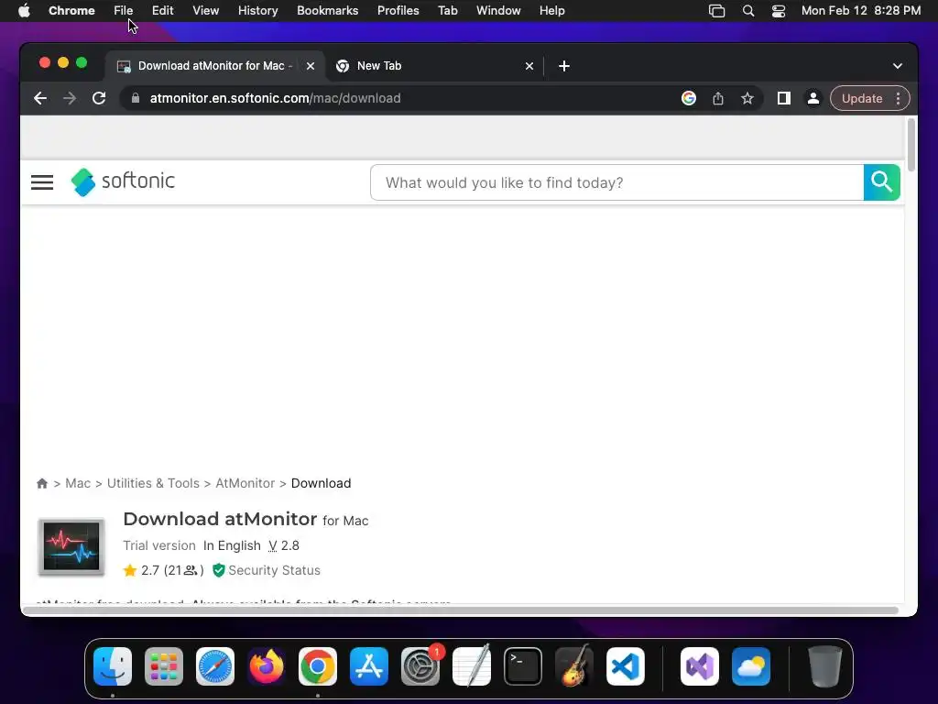Open the Edit menu
Image resolution: width=938 pixels, height=704 pixels.
click(x=162, y=11)
